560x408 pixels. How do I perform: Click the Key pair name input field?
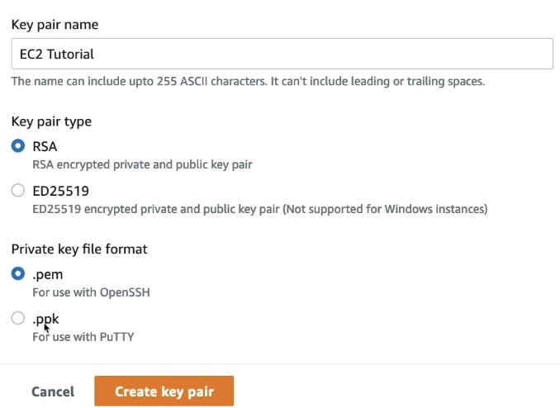(281, 55)
